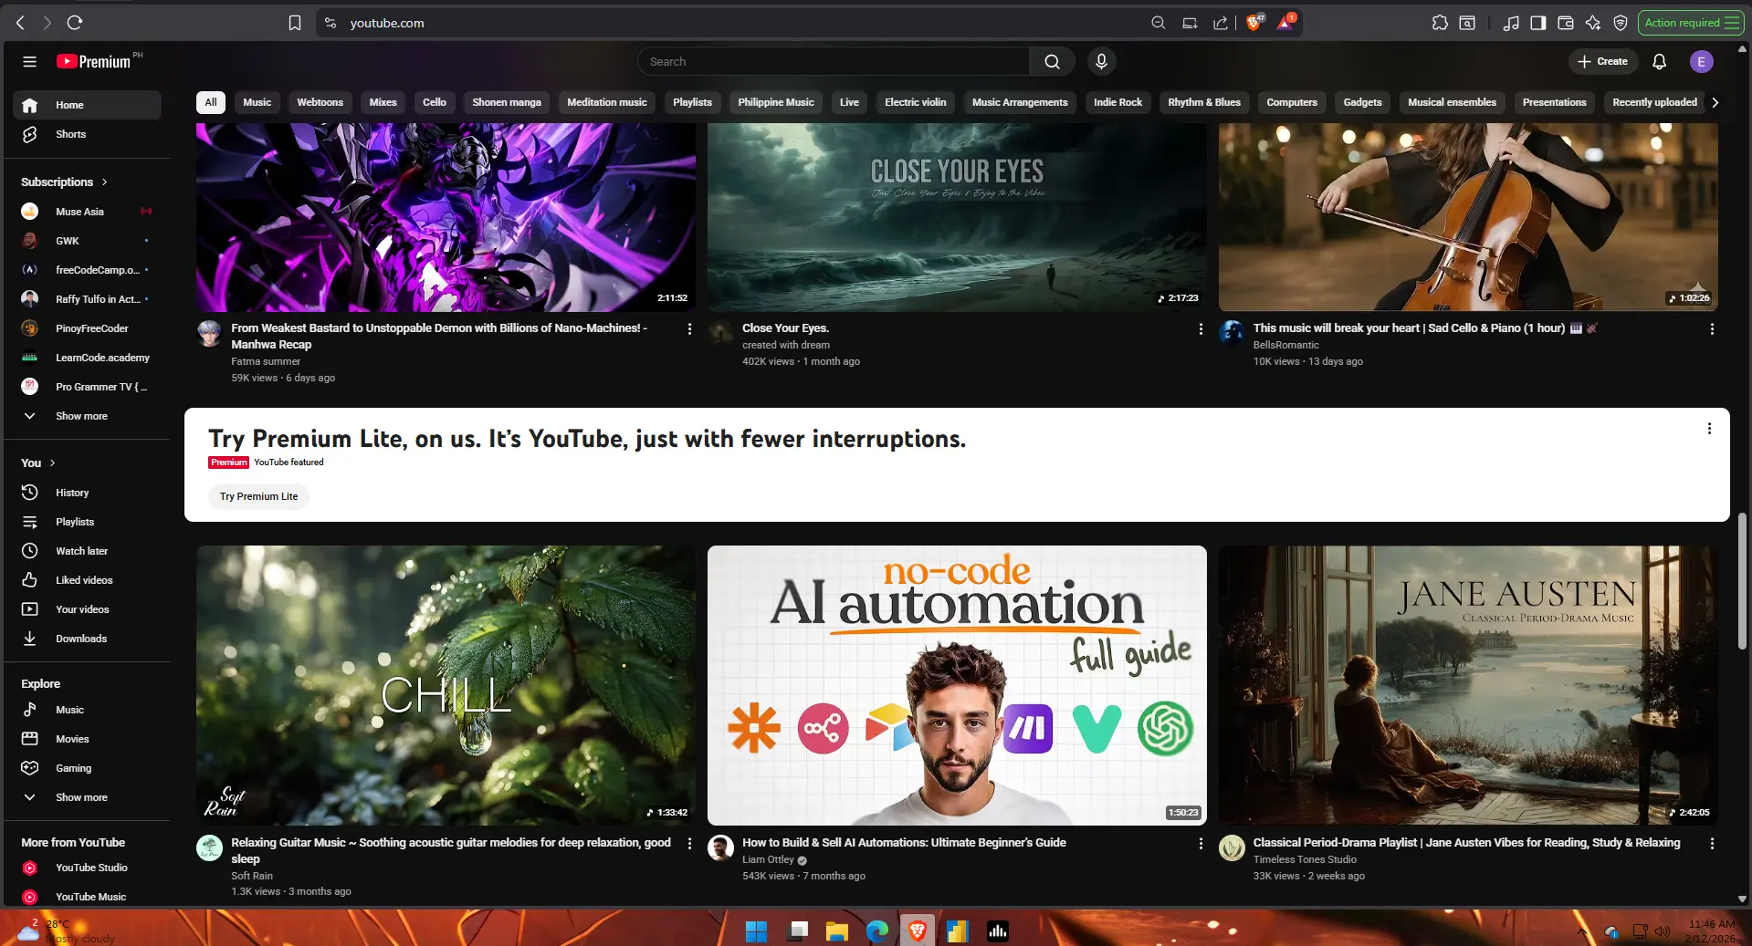Image resolution: width=1752 pixels, height=946 pixels.
Task: Go back in browser history
Action: 20,23
